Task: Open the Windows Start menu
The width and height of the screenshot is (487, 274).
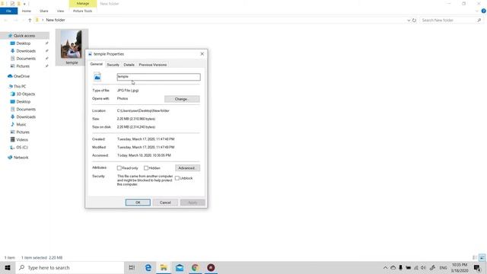Action: 8,267
